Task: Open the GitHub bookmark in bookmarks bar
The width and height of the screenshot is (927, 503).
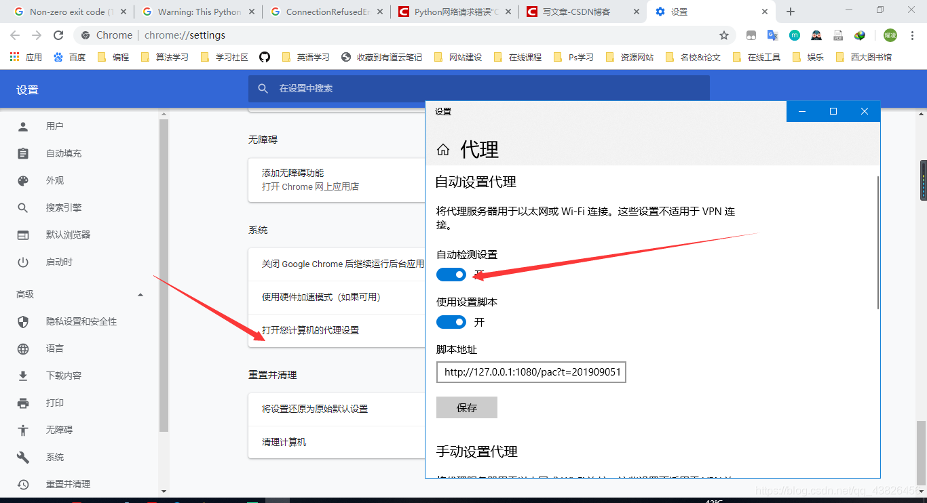Action: 264,57
